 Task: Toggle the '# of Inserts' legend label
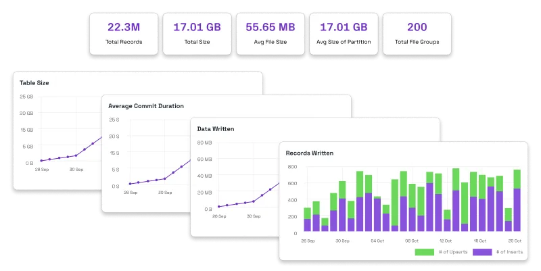[510, 252]
